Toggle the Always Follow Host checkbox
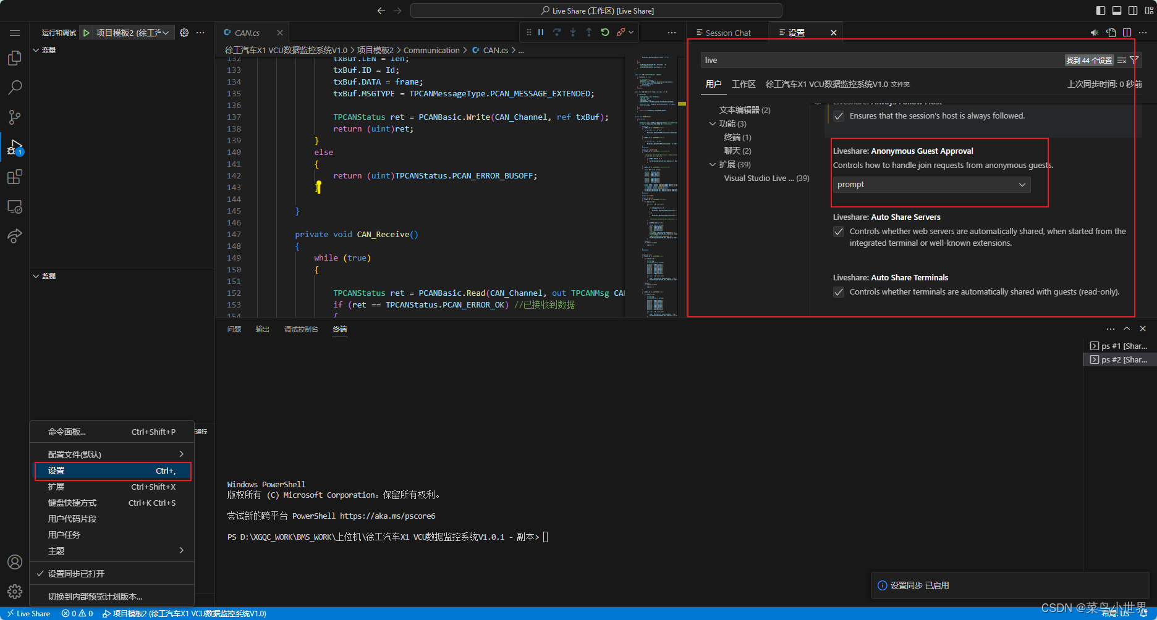The image size is (1157, 620). (839, 116)
